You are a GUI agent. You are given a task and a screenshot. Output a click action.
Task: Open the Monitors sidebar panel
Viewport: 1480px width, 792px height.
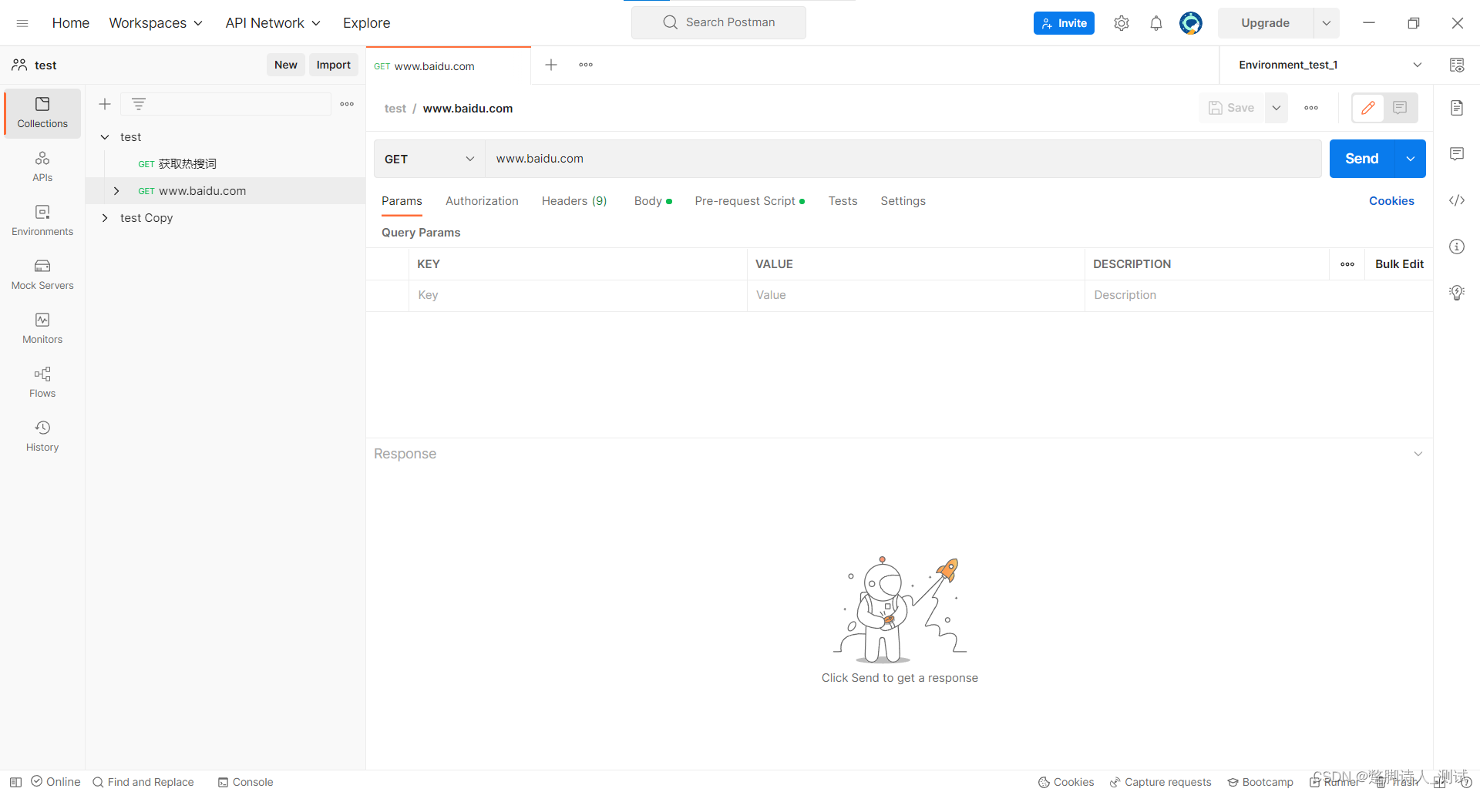(42, 328)
